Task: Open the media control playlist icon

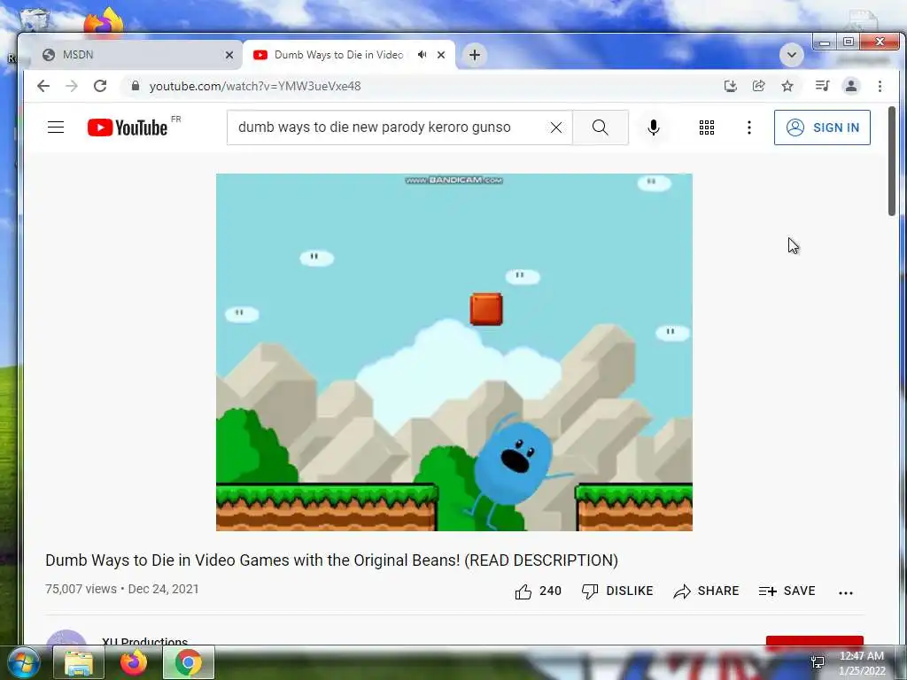Action: coord(822,86)
